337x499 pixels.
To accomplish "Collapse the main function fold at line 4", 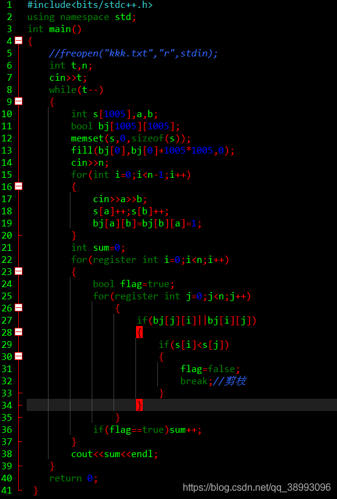I will click(19, 41).
